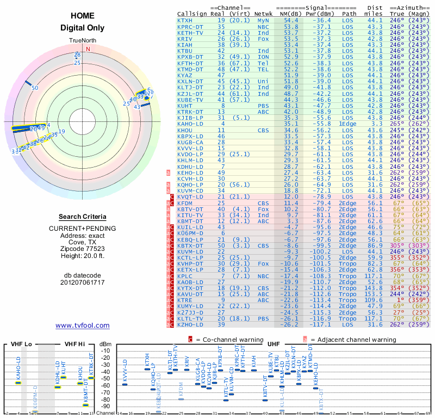Image resolution: width=435 pixels, height=418 pixels.
Task: Click the CURRENT+PENDING text
Action: (83, 229)
